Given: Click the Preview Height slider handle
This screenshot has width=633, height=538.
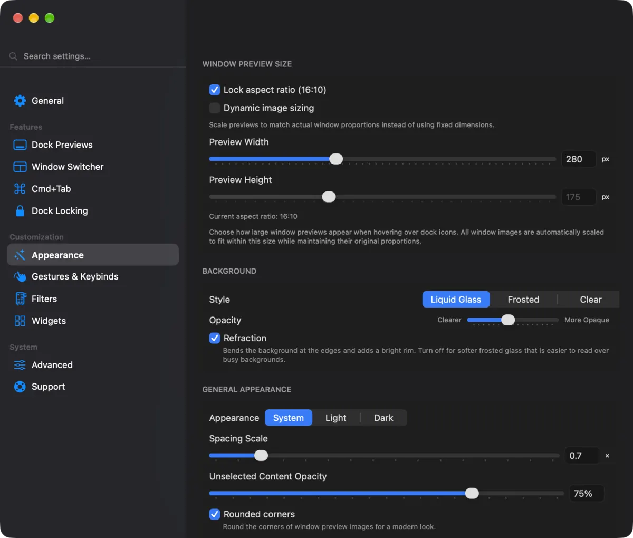Looking at the screenshot, I should [x=329, y=197].
